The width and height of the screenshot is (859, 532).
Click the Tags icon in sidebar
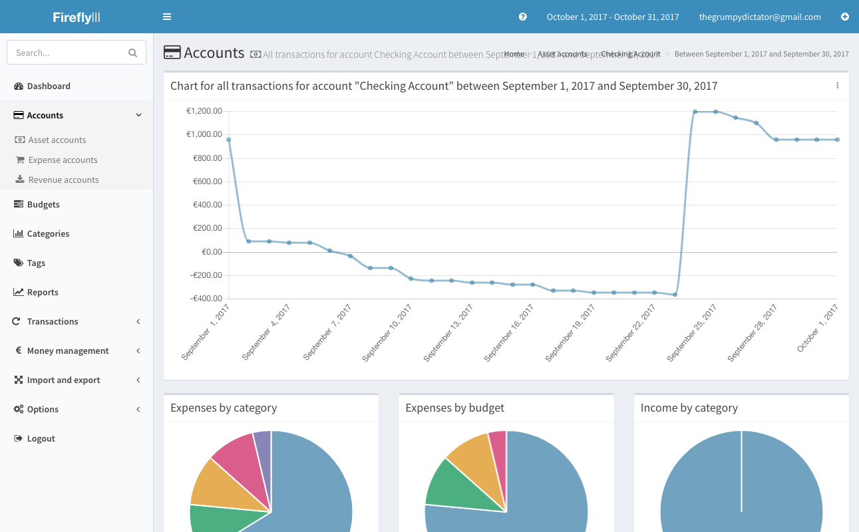coord(19,263)
